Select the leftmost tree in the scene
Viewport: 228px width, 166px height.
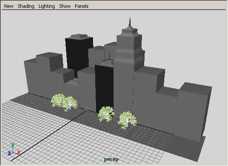point(58,101)
